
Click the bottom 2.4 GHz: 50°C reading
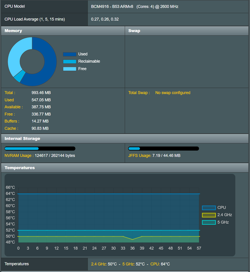104,264
